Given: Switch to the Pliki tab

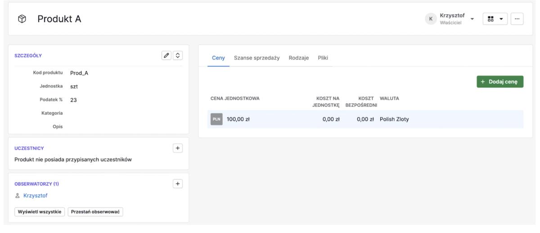Looking at the screenshot, I should [x=323, y=58].
